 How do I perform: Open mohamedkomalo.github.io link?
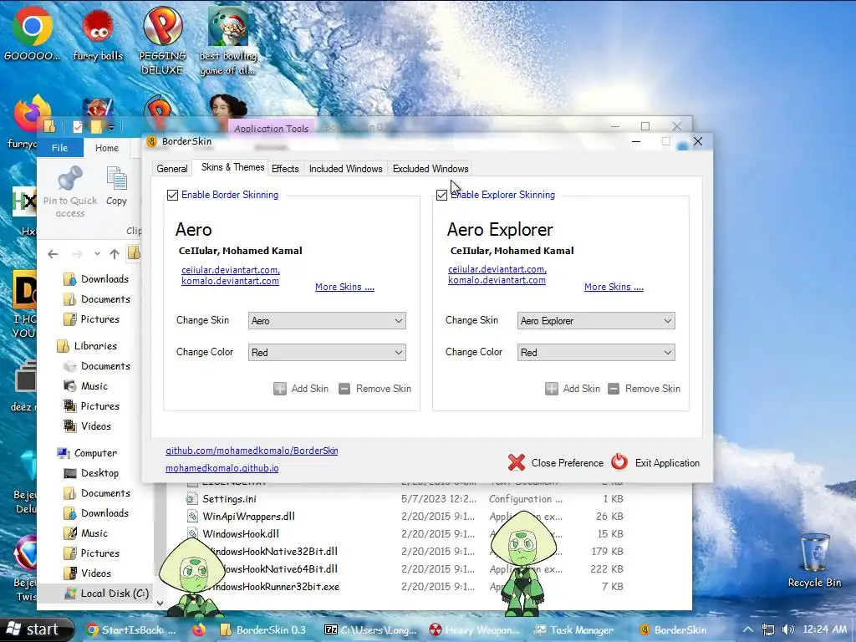(x=222, y=468)
